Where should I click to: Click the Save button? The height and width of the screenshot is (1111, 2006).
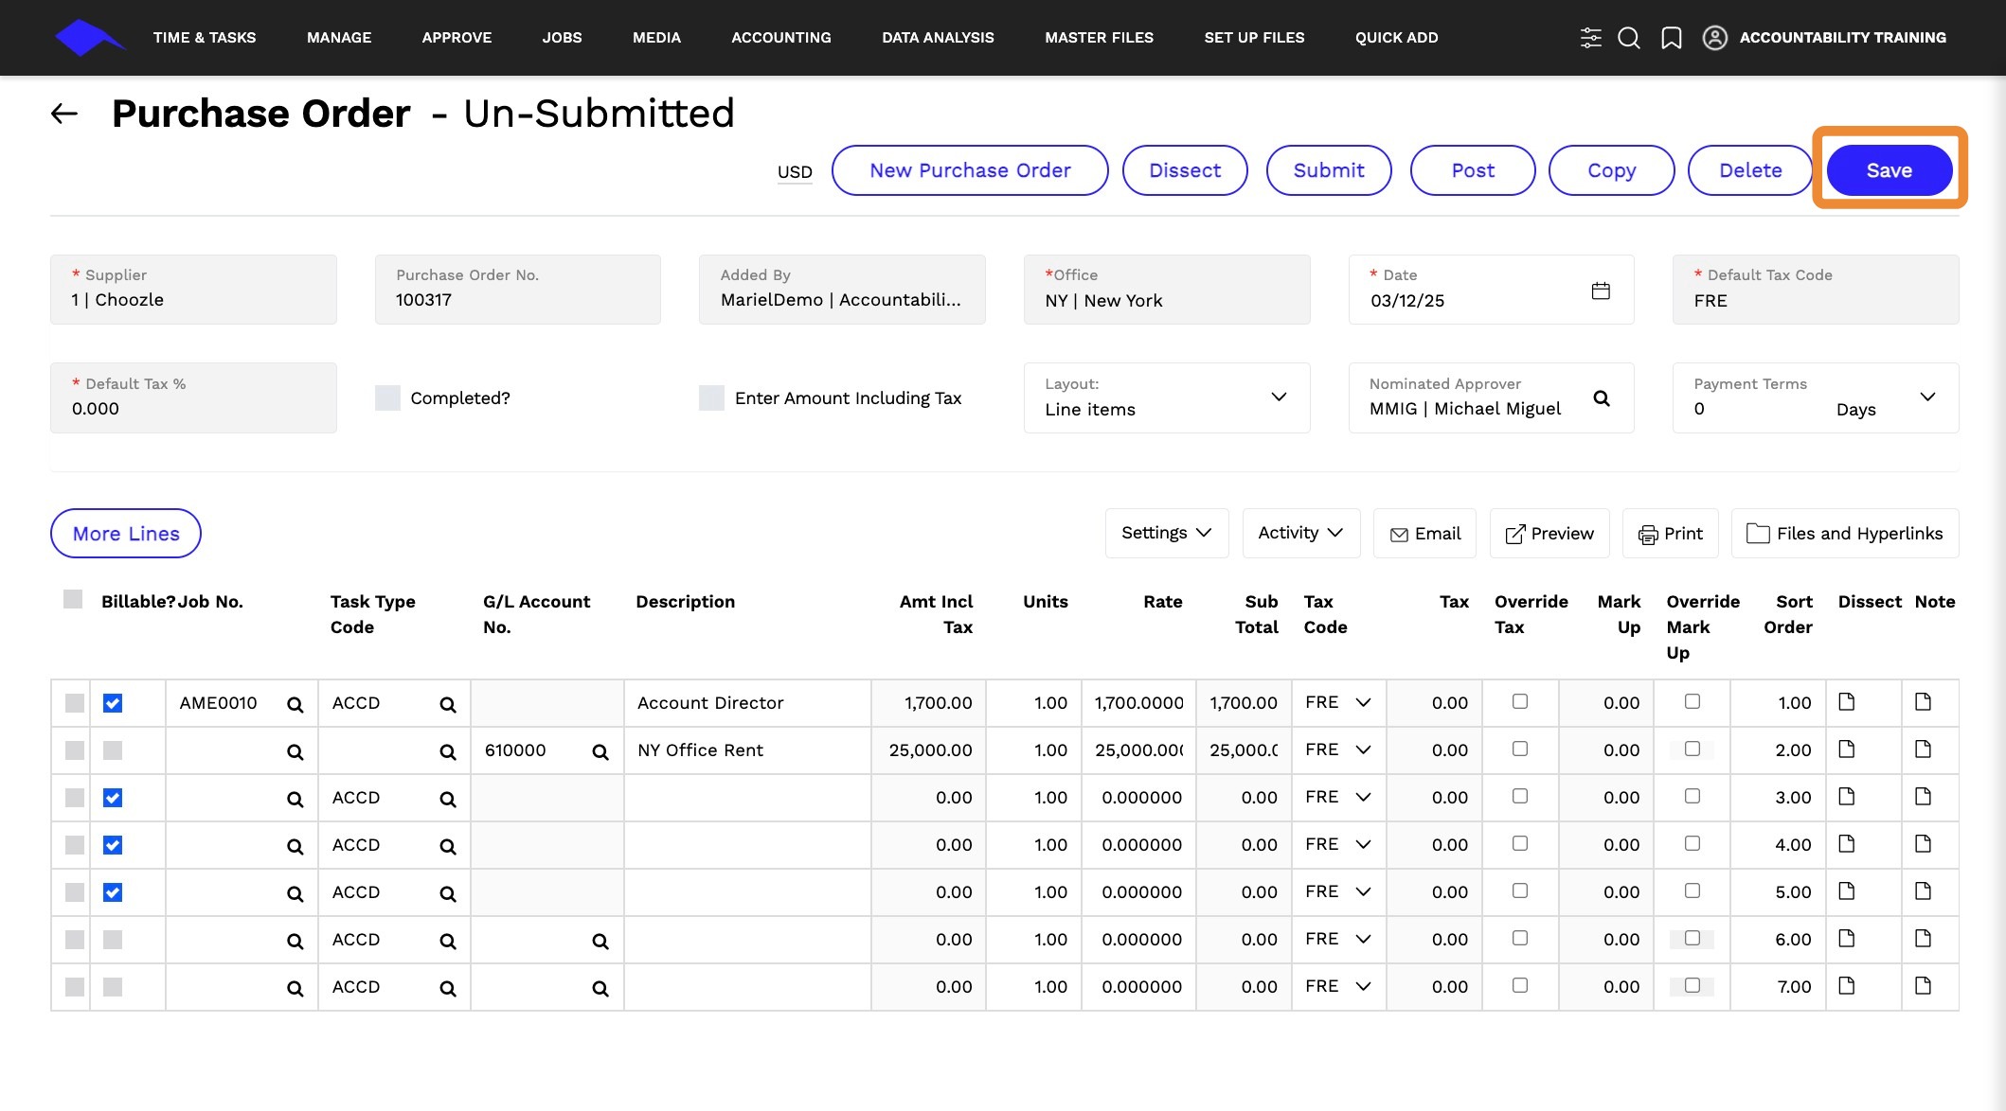click(1890, 170)
